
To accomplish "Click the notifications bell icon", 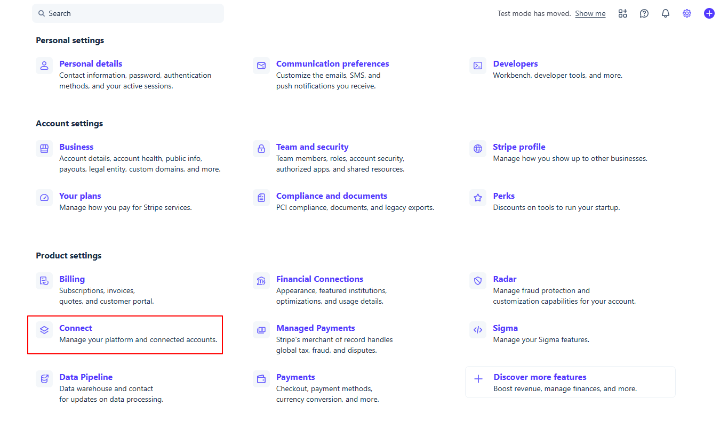I will pyautogui.click(x=666, y=13).
